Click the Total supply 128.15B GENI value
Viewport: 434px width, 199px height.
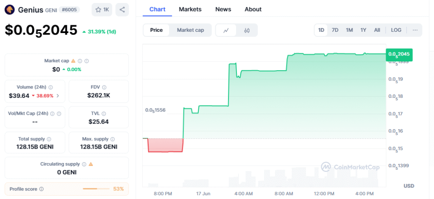[35, 147]
